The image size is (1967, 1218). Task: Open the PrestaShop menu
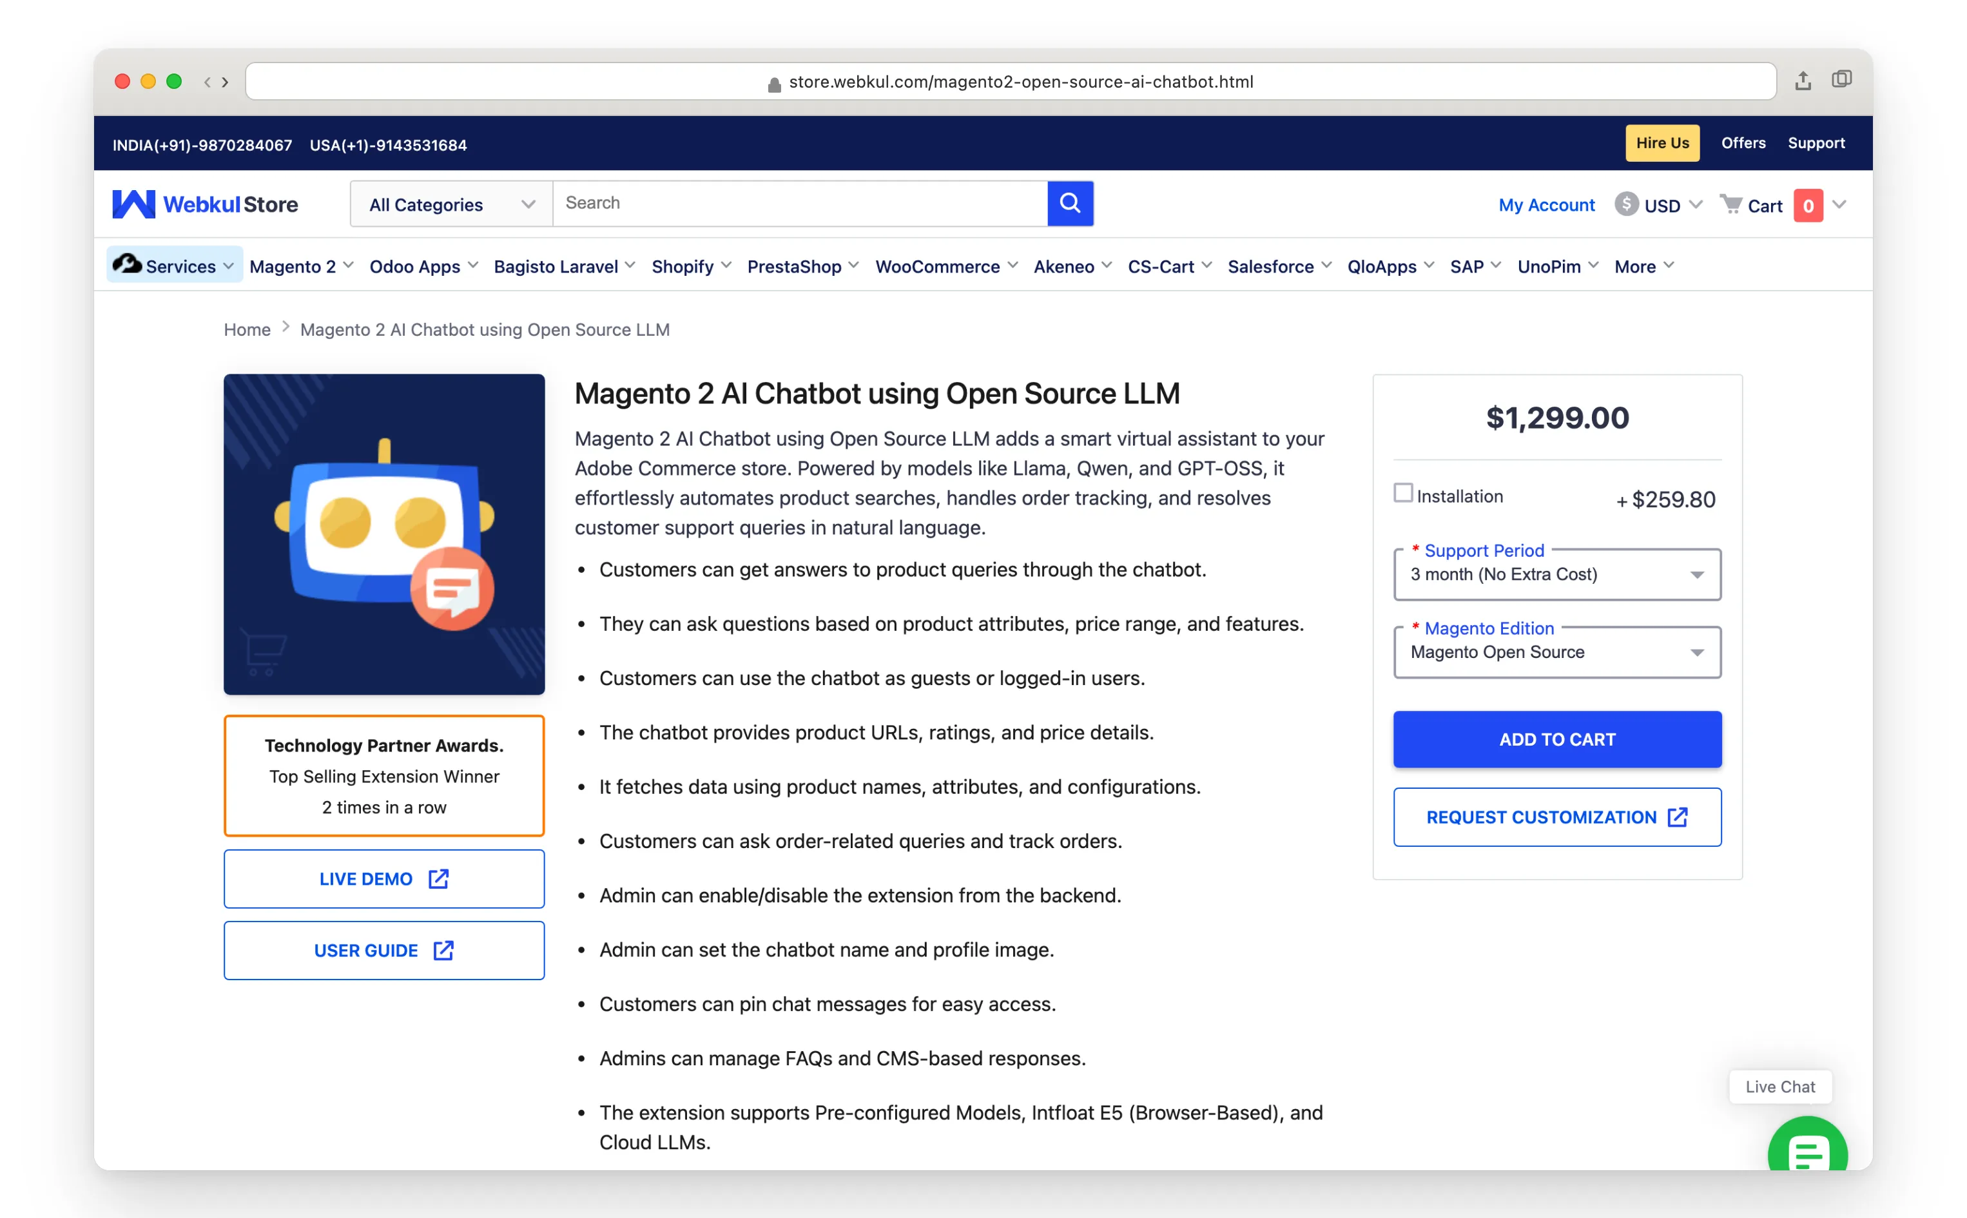[802, 266]
